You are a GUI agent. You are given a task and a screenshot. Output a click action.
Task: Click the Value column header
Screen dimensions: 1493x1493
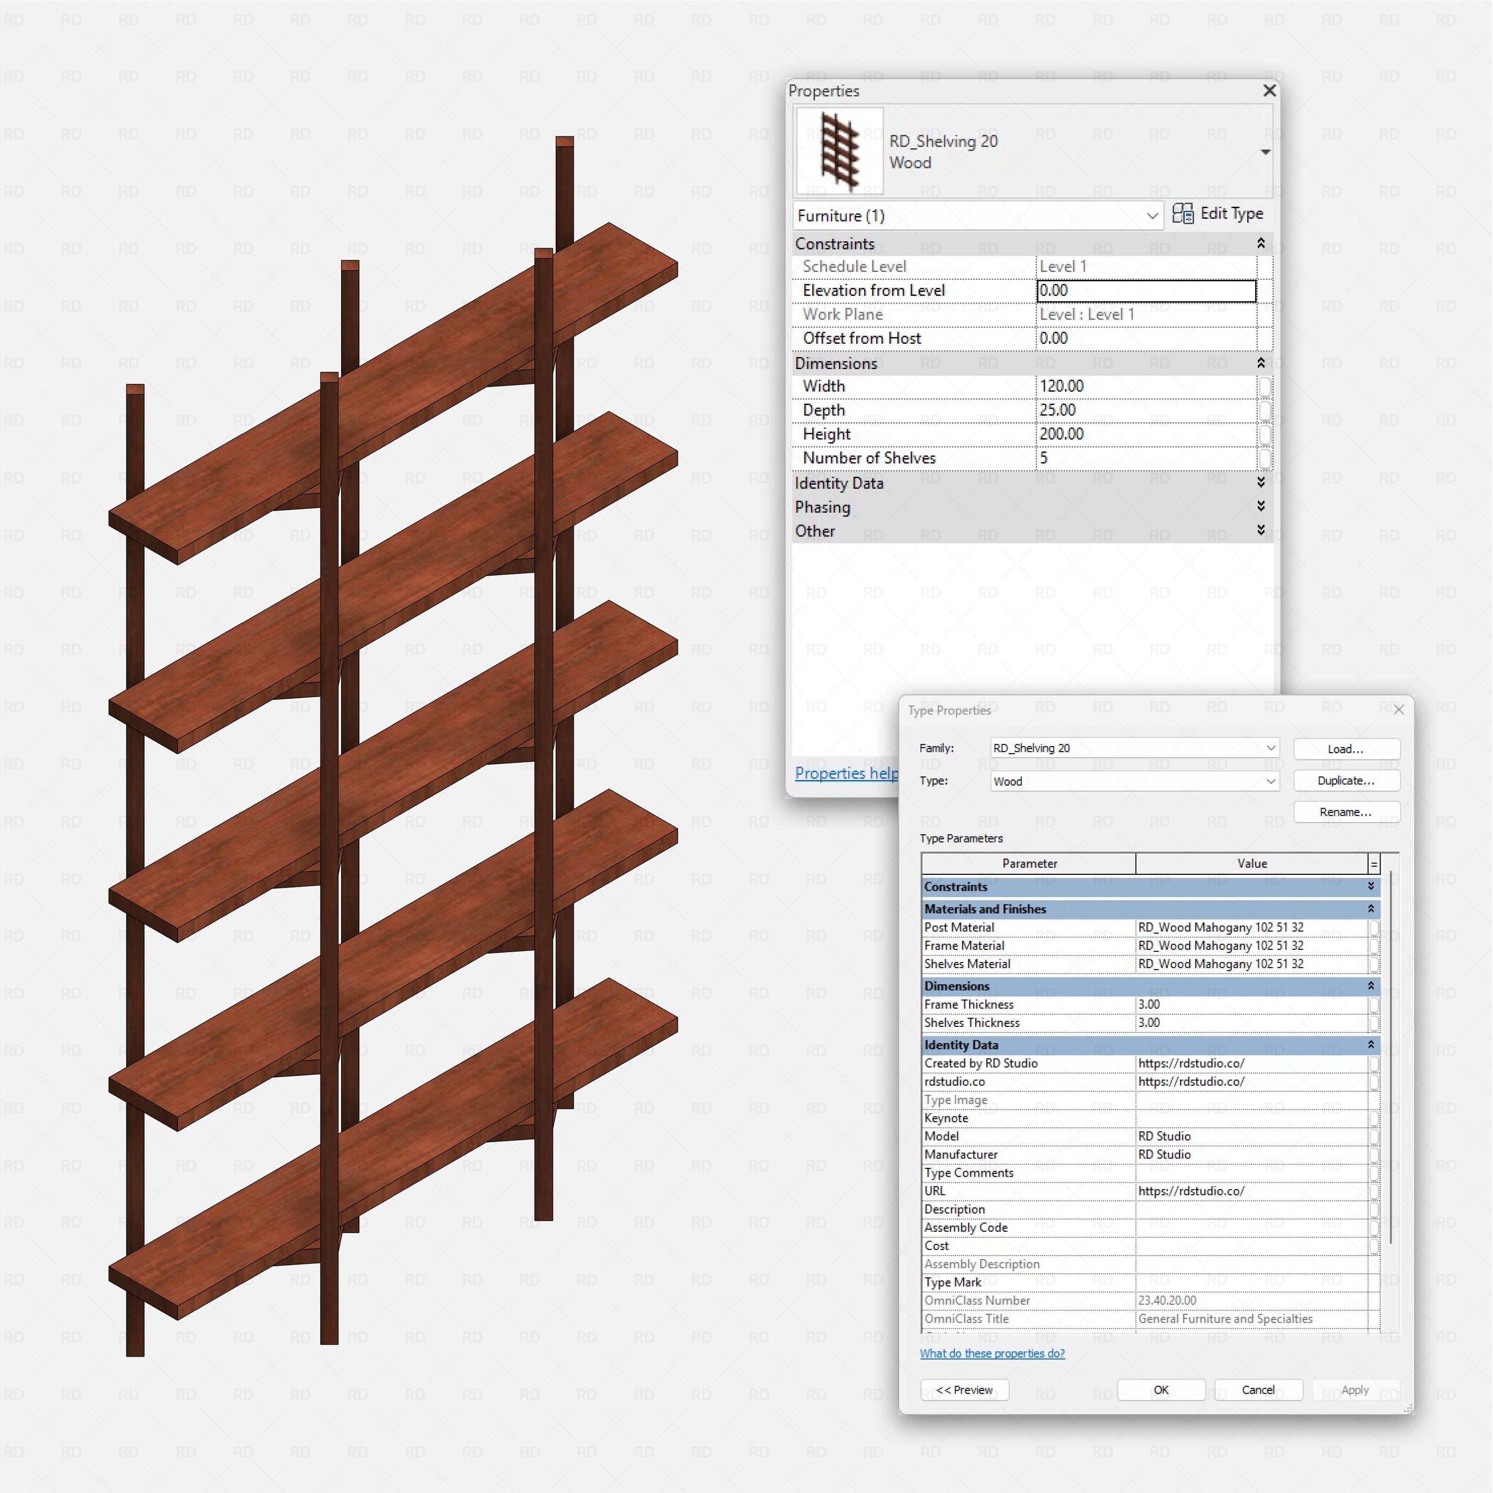point(1252,863)
